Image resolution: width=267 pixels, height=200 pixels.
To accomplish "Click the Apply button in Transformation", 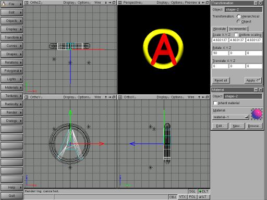I will coord(253,80).
